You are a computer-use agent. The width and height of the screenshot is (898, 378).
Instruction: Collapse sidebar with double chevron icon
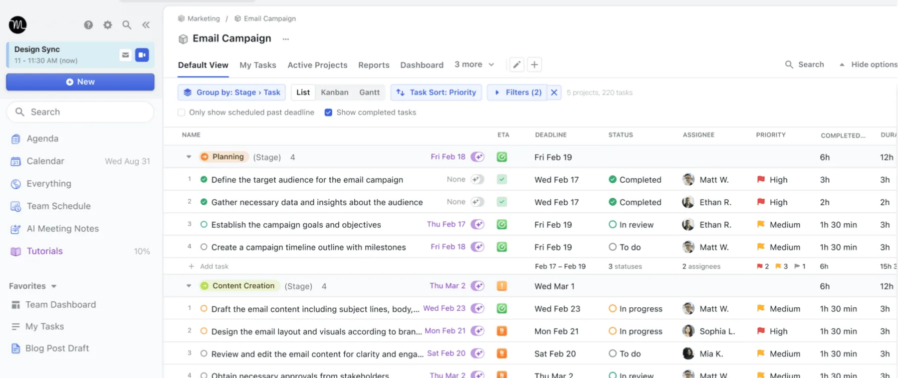[x=146, y=25]
